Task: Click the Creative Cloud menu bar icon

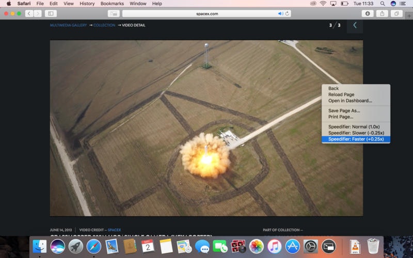Action: [313, 4]
